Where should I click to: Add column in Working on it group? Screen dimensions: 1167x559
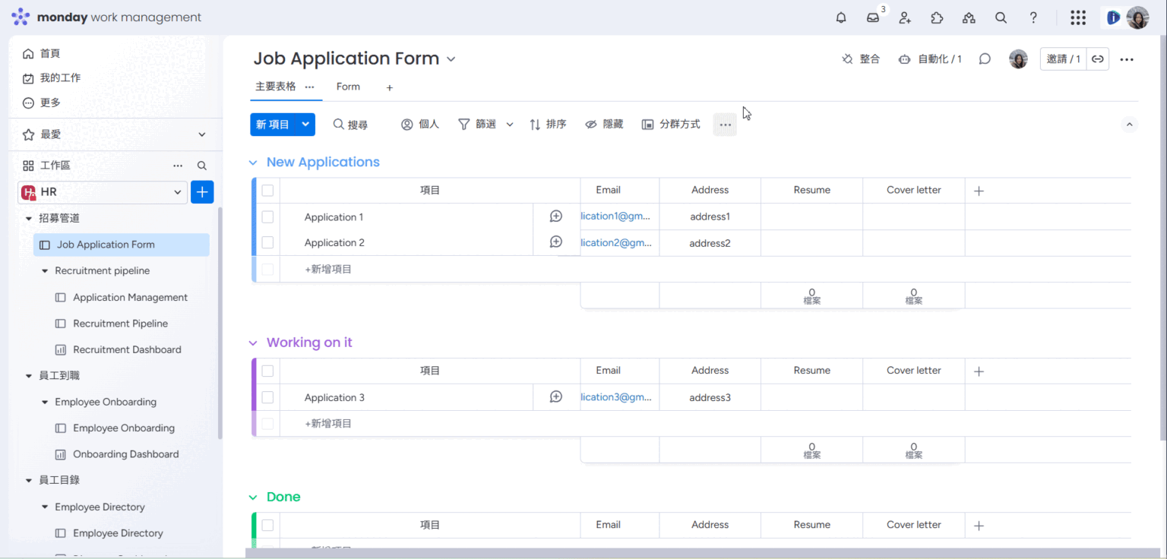click(x=979, y=371)
